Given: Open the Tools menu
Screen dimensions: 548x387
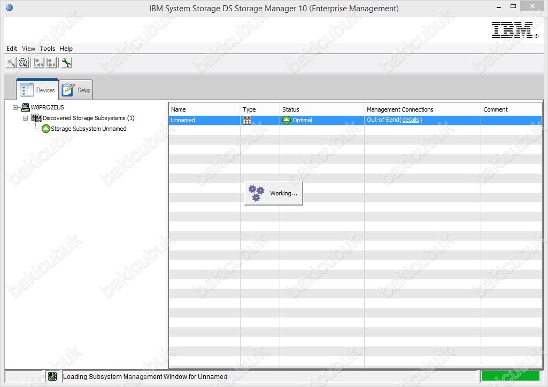Looking at the screenshot, I should 47,49.
